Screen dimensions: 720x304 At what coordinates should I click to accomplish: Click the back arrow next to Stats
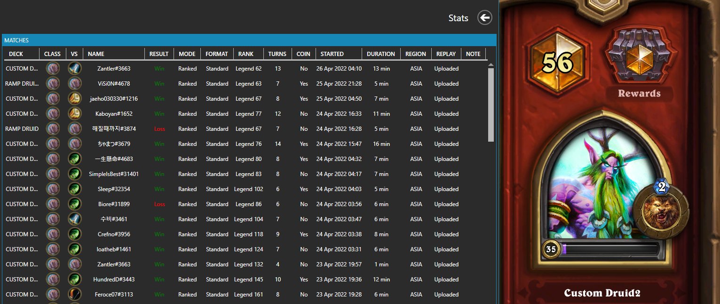[x=484, y=18]
